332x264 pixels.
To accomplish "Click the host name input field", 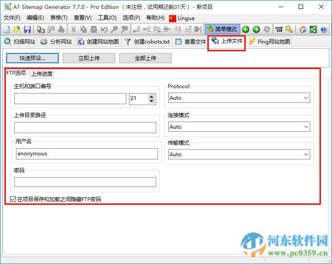I will coord(70,98).
